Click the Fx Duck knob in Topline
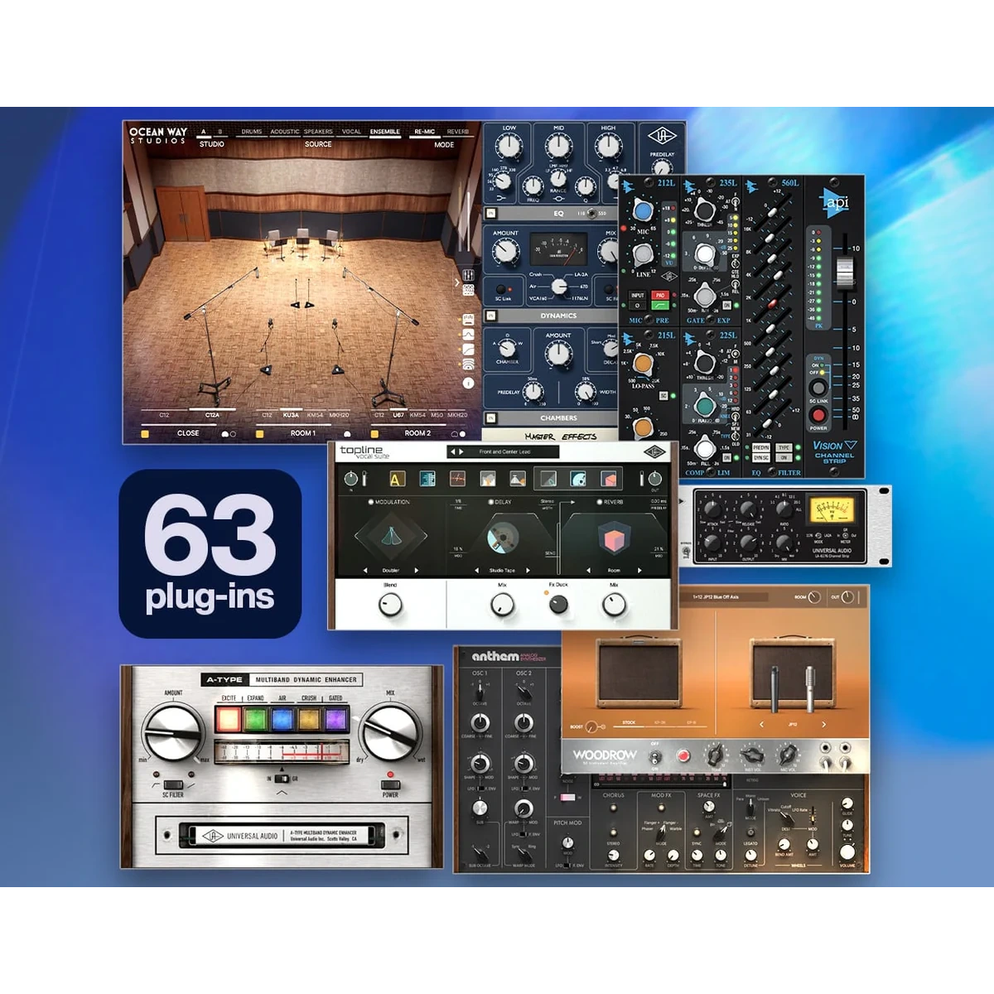This screenshot has width=994, height=994. [558, 605]
